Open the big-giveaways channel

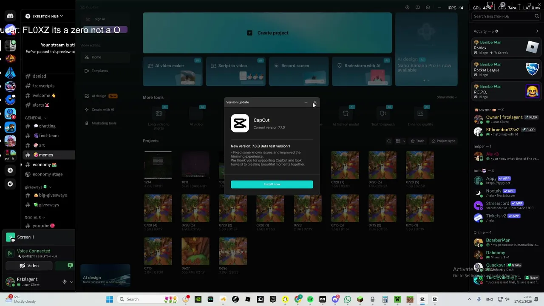(x=53, y=195)
